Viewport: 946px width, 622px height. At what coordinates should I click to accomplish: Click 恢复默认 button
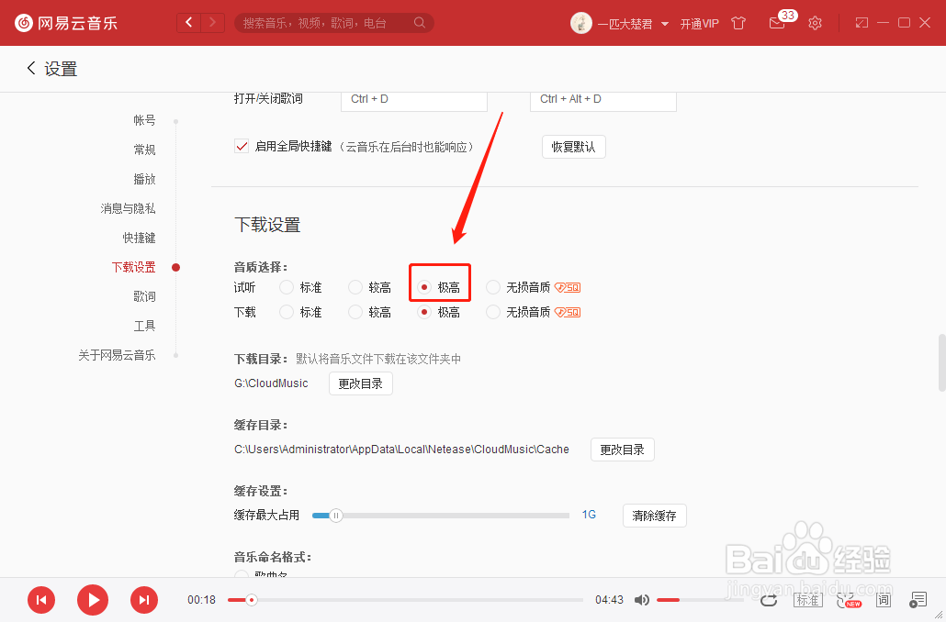(574, 147)
